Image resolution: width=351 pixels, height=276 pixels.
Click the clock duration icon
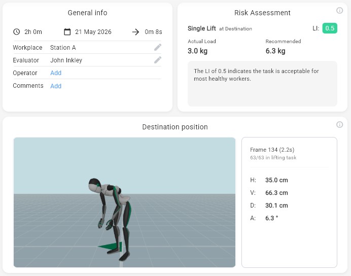tap(17, 32)
